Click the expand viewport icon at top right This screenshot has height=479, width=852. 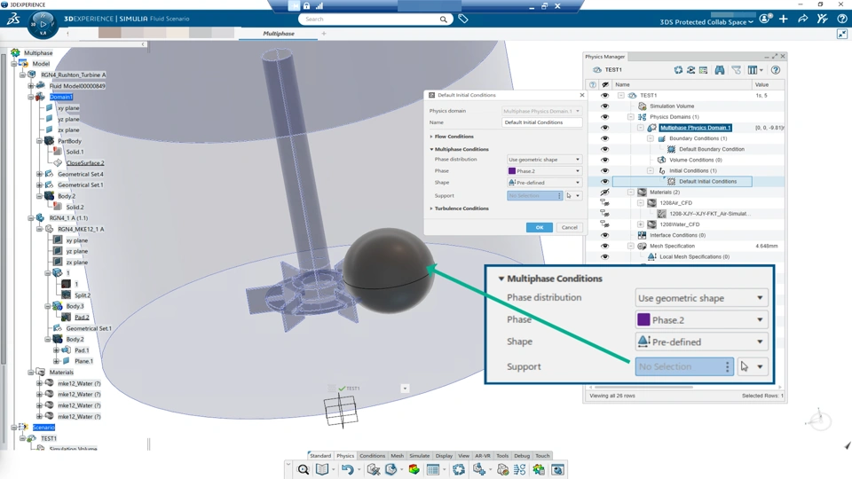coord(842,34)
